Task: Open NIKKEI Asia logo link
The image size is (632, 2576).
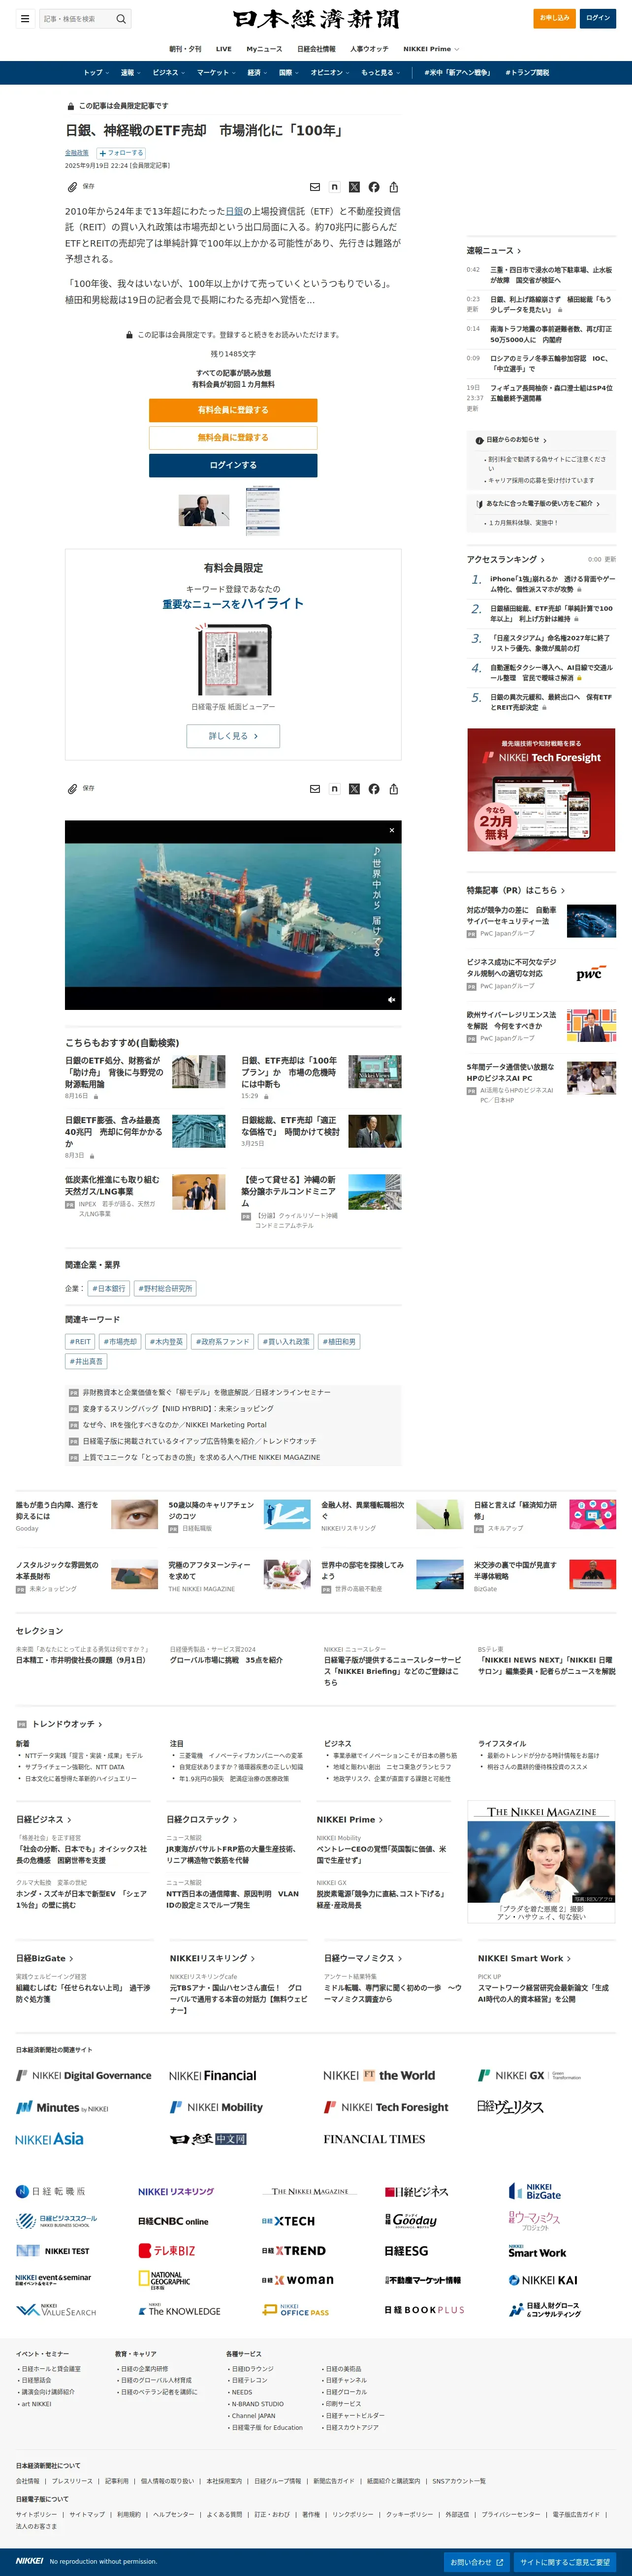Action: point(50,2139)
